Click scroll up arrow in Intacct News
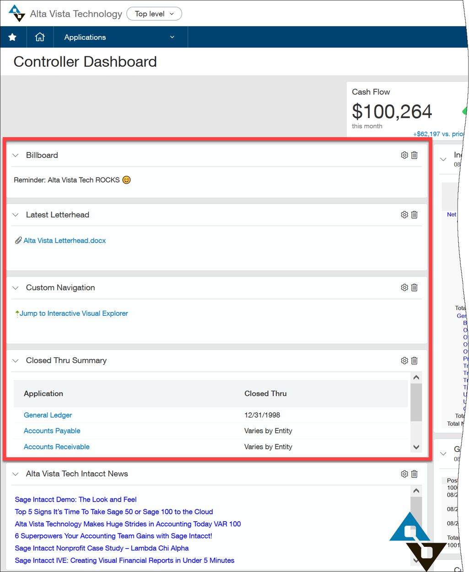Viewport: 469px width, 572px height. 416,491
